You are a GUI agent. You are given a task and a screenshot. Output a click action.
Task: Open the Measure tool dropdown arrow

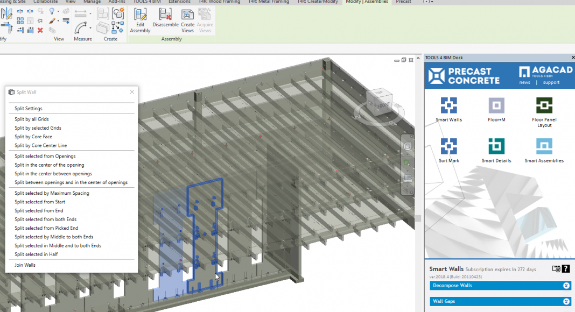tap(90, 28)
